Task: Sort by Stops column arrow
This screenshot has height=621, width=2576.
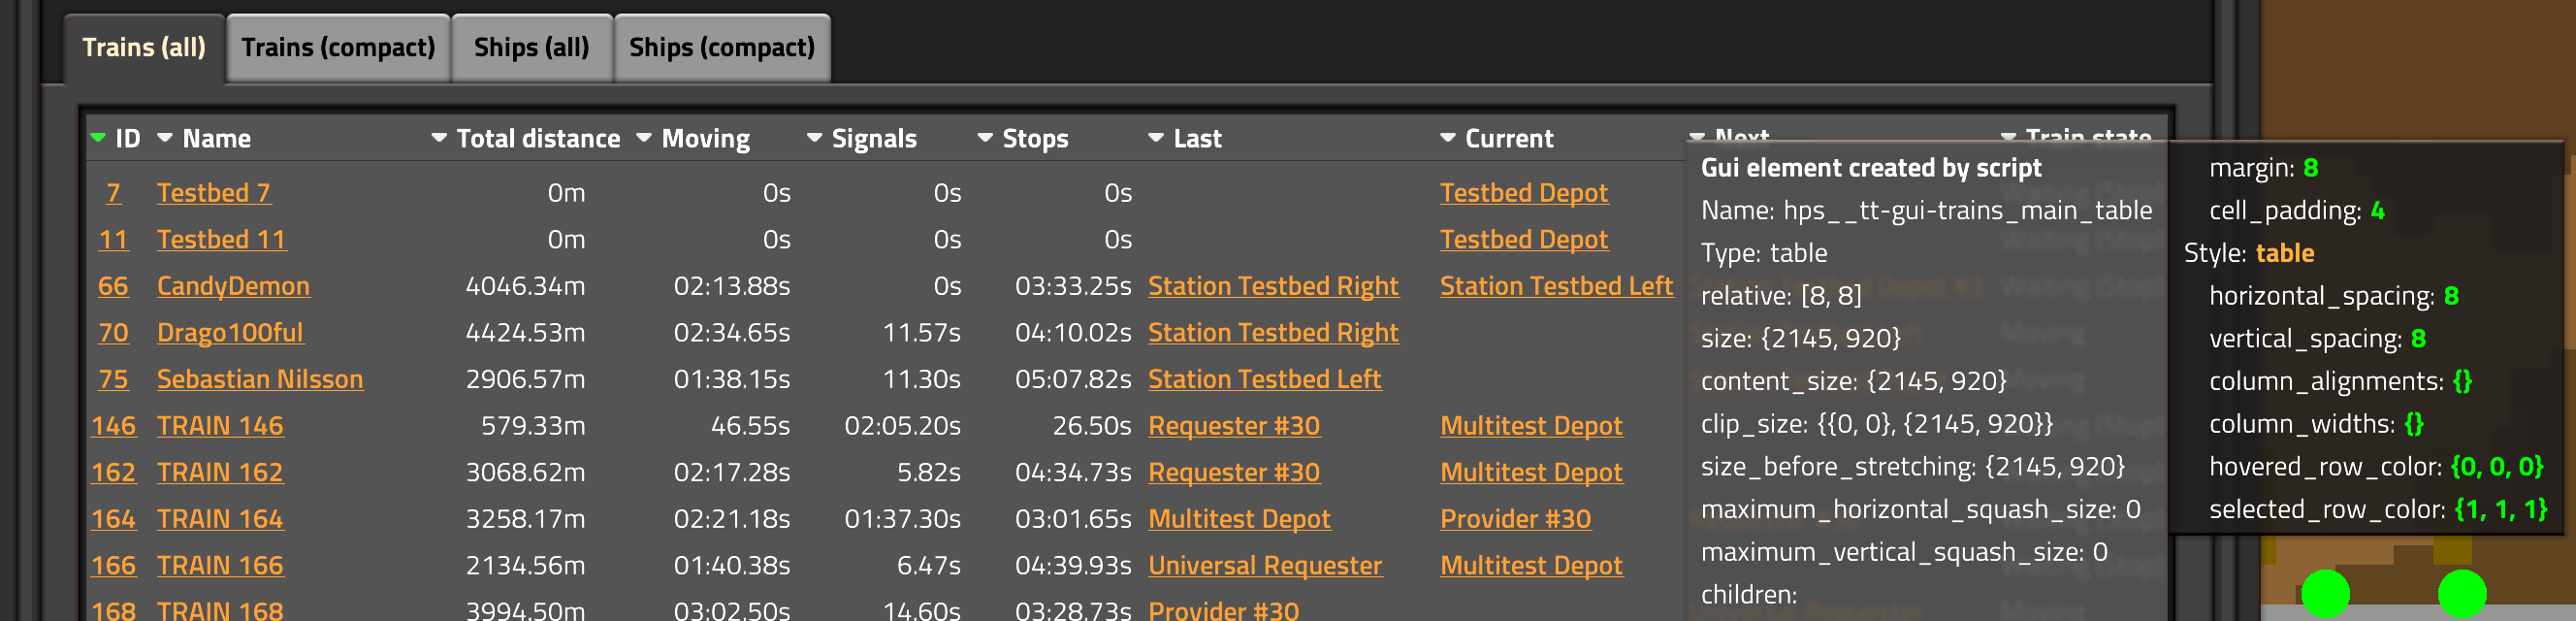Action: (985, 138)
